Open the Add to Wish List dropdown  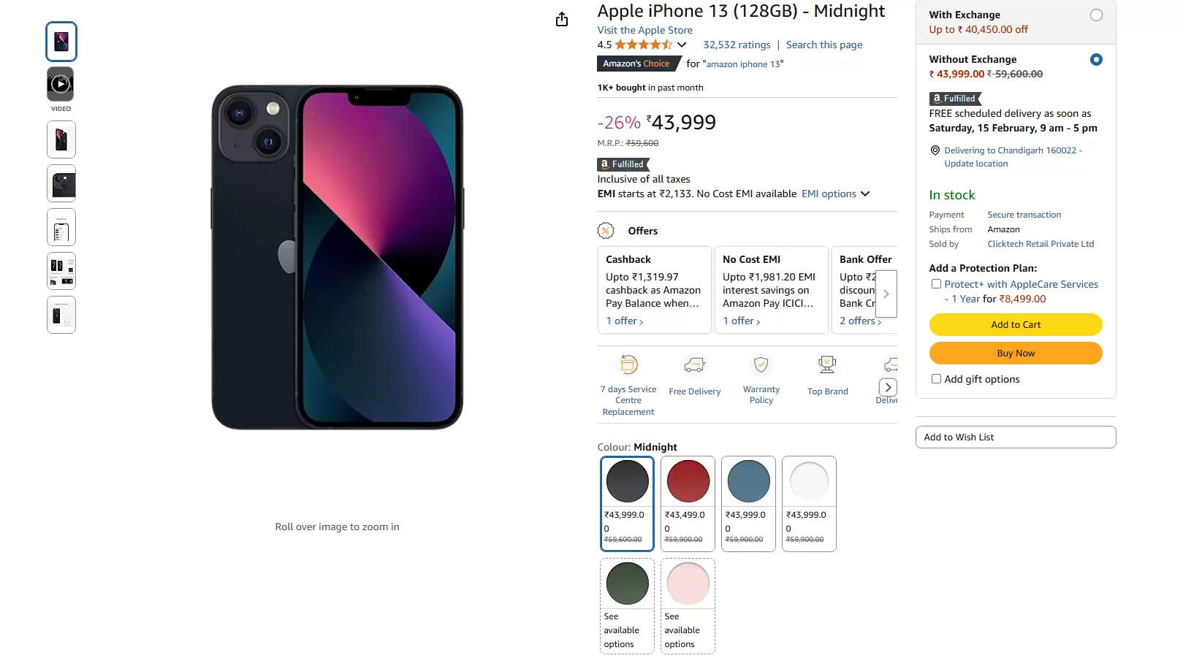(1015, 437)
